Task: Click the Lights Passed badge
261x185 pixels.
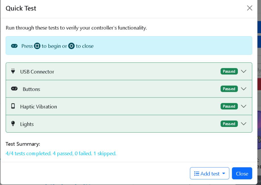Action: tap(229, 124)
